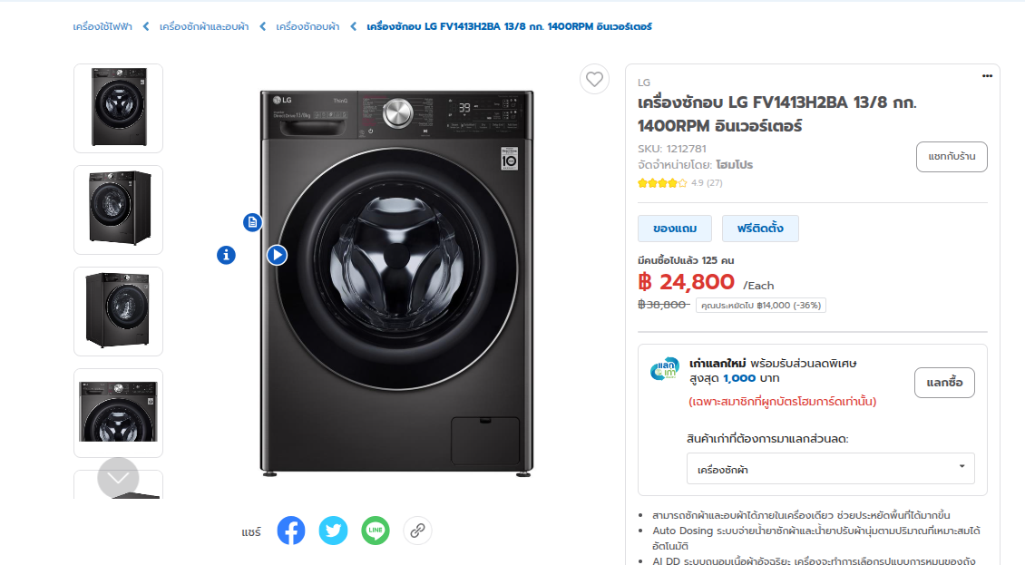
Task: Open the trade-in old product dropdown
Action: [830, 469]
